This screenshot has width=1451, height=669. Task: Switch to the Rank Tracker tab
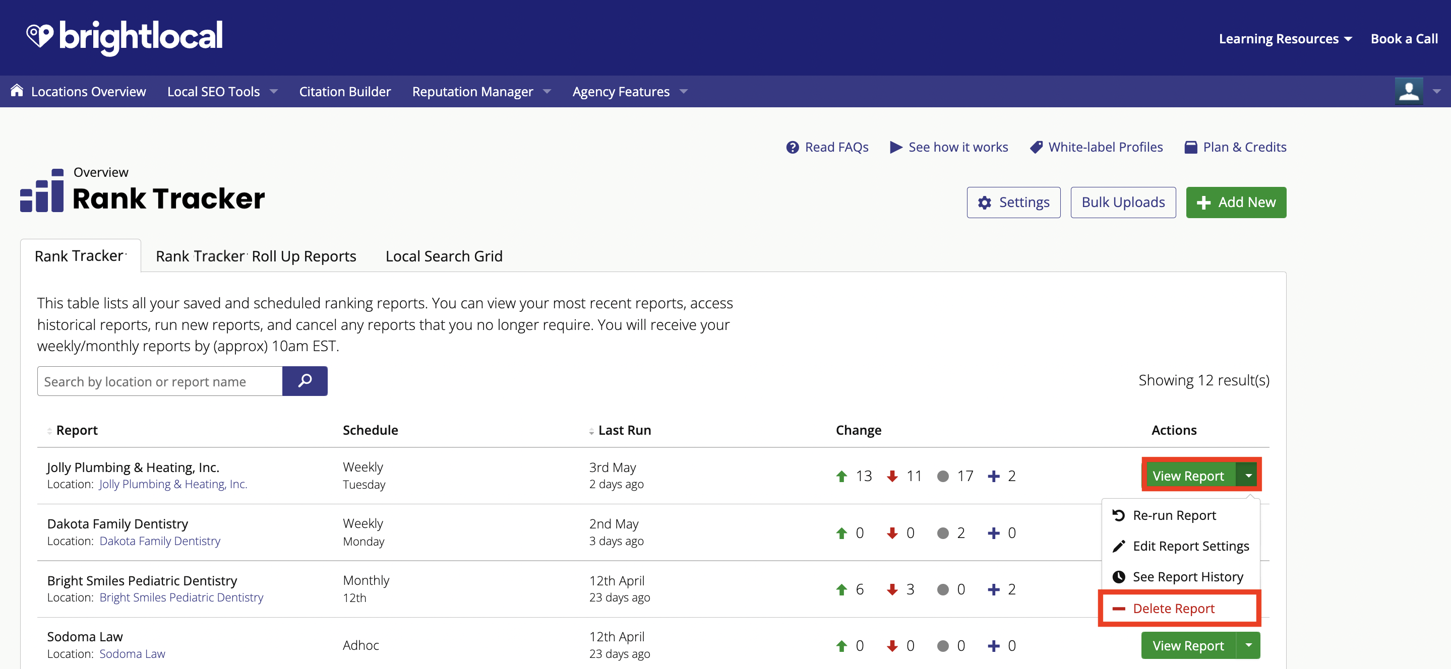coord(81,256)
